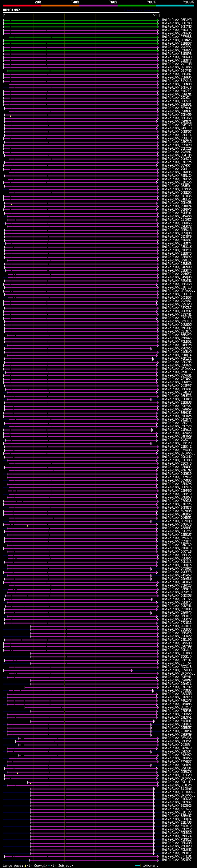Open hit UniRef100_P43469
The width and height of the screenshot is (197, 868).
(177, 755)
